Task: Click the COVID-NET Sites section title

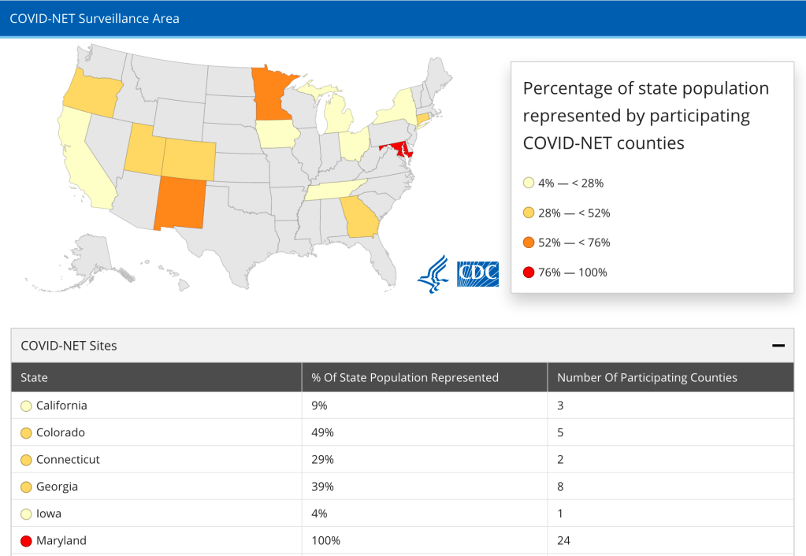Action: [69, 346]
